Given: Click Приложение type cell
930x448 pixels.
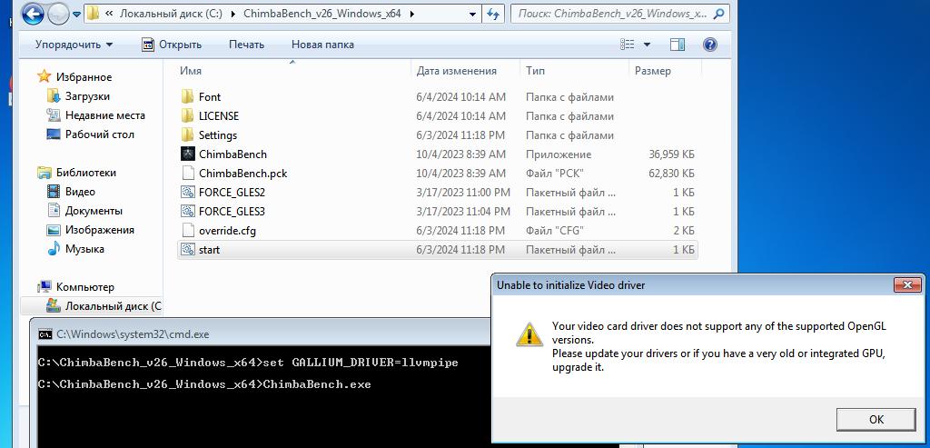Looking at the screenshot, I should 559,154.
